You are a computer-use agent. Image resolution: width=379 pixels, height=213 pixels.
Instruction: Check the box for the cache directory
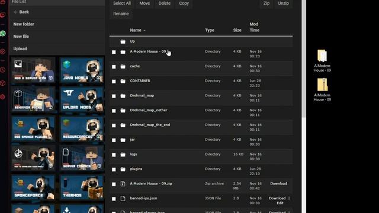(114, 67)
